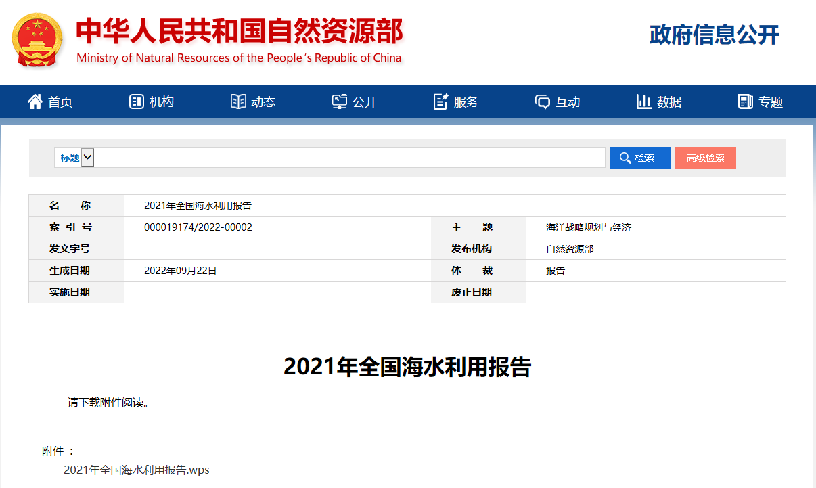Click the chat bubble icon for 互动
Screen dimensions: 816x488
[x=543, y=102]
